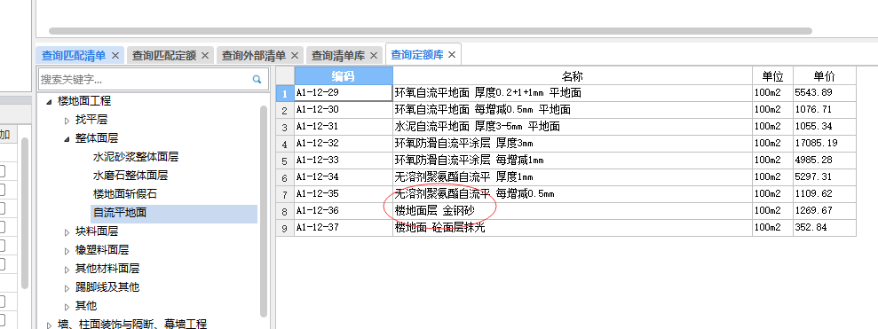This screenshot has width=878, height=329.
Task: Expand the 块料面层 tree node
Action: tap(67, 231)
